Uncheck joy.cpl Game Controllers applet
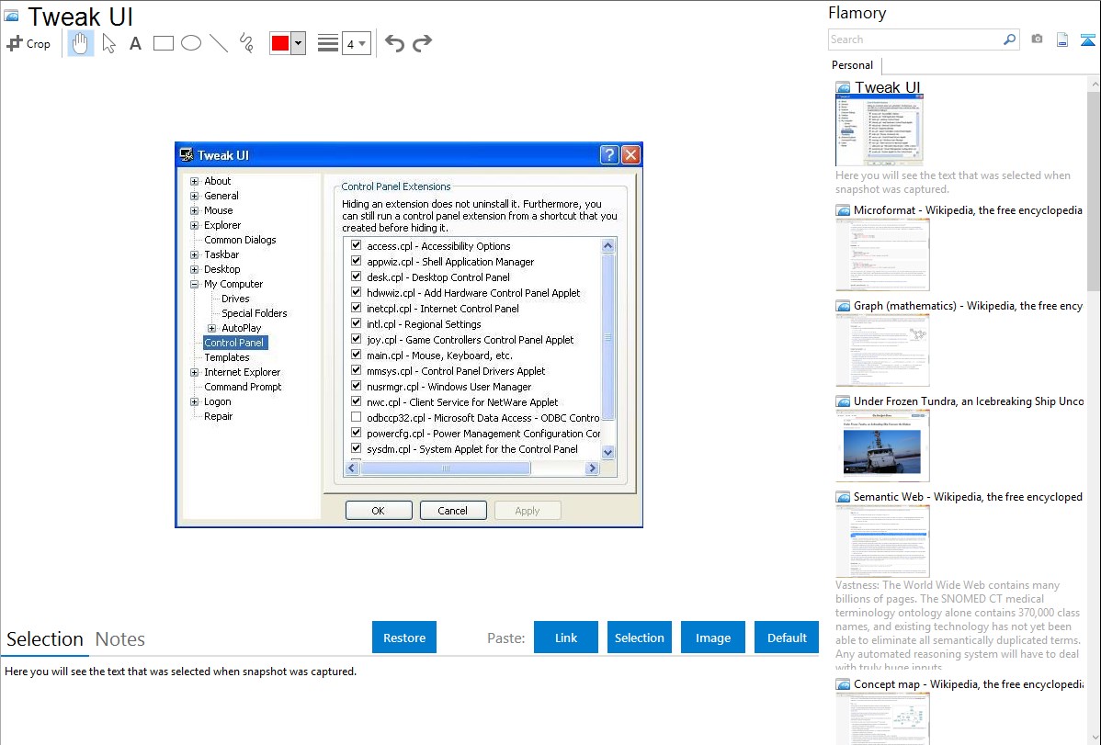The height and width of the screenshot is (745, 1101). [356, 339]
